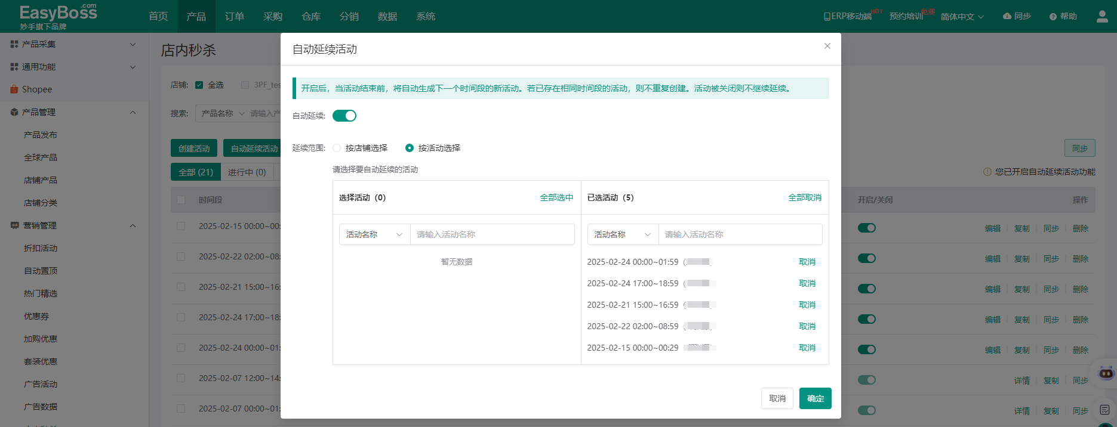Click 确定 to confirm the dialog
The width and height of the screenshot is (1117, 427).
click(816, 398)
